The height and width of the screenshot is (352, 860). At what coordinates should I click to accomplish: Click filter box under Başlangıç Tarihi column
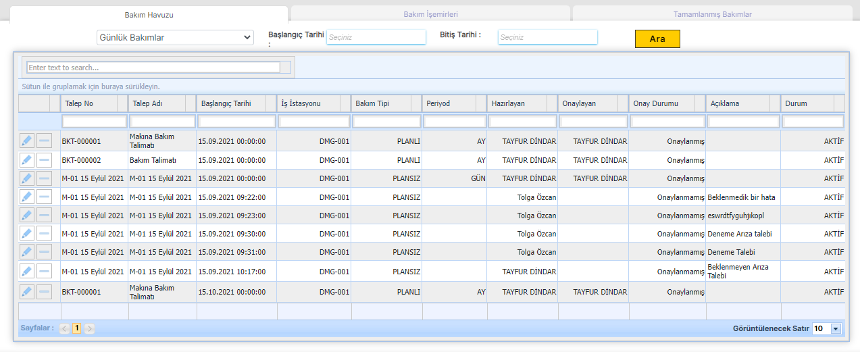pyautogui.click(x=237, y=122)
